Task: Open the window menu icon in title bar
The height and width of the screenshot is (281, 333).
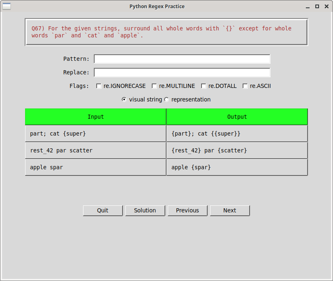Action: 6,6
